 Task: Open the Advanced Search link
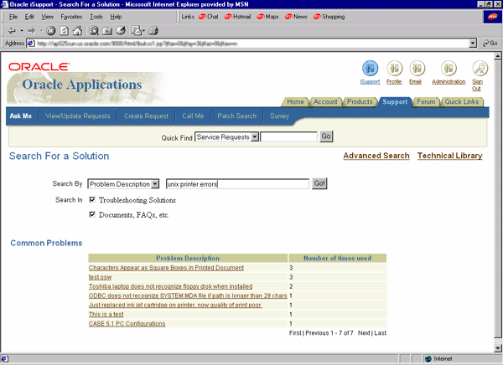pos(376,156)
